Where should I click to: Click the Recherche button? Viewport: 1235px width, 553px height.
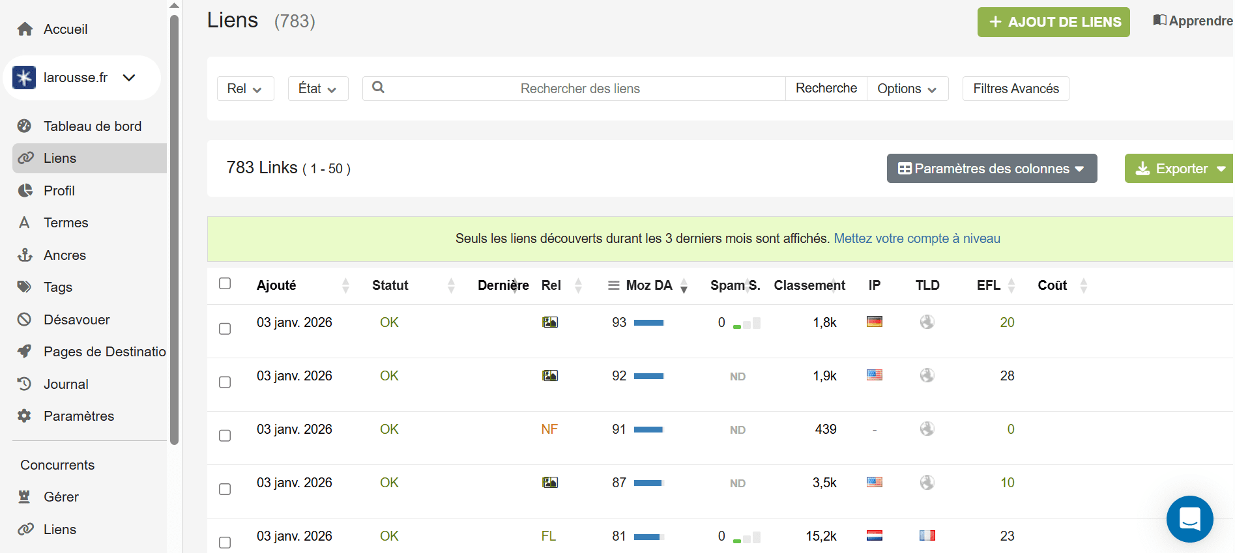(x=826, y=89)
